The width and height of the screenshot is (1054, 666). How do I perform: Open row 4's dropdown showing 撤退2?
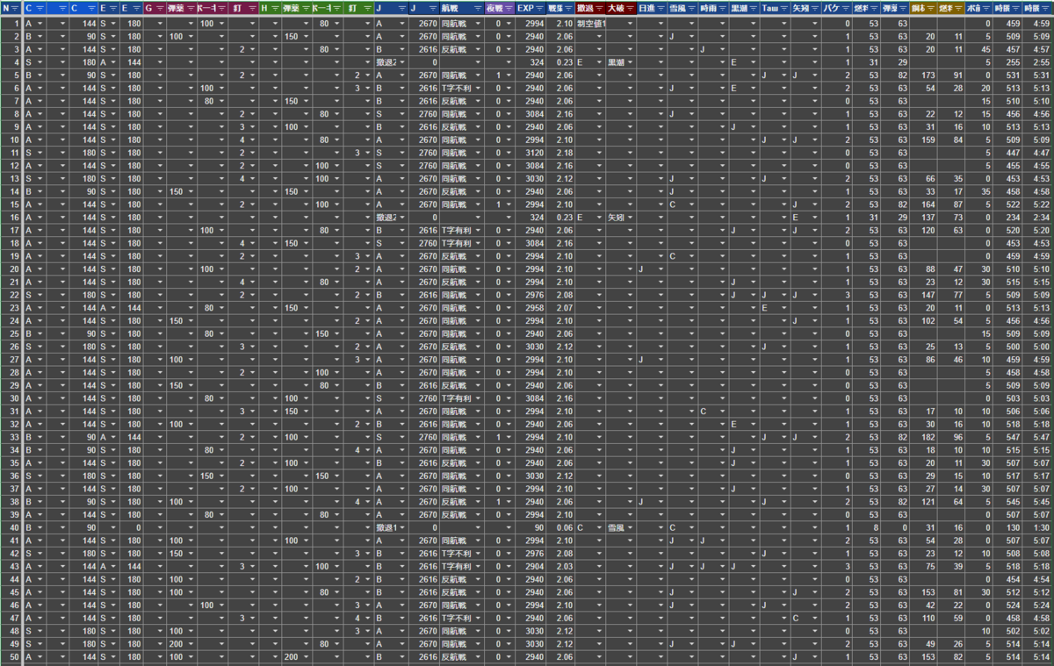tap(401, 62)
